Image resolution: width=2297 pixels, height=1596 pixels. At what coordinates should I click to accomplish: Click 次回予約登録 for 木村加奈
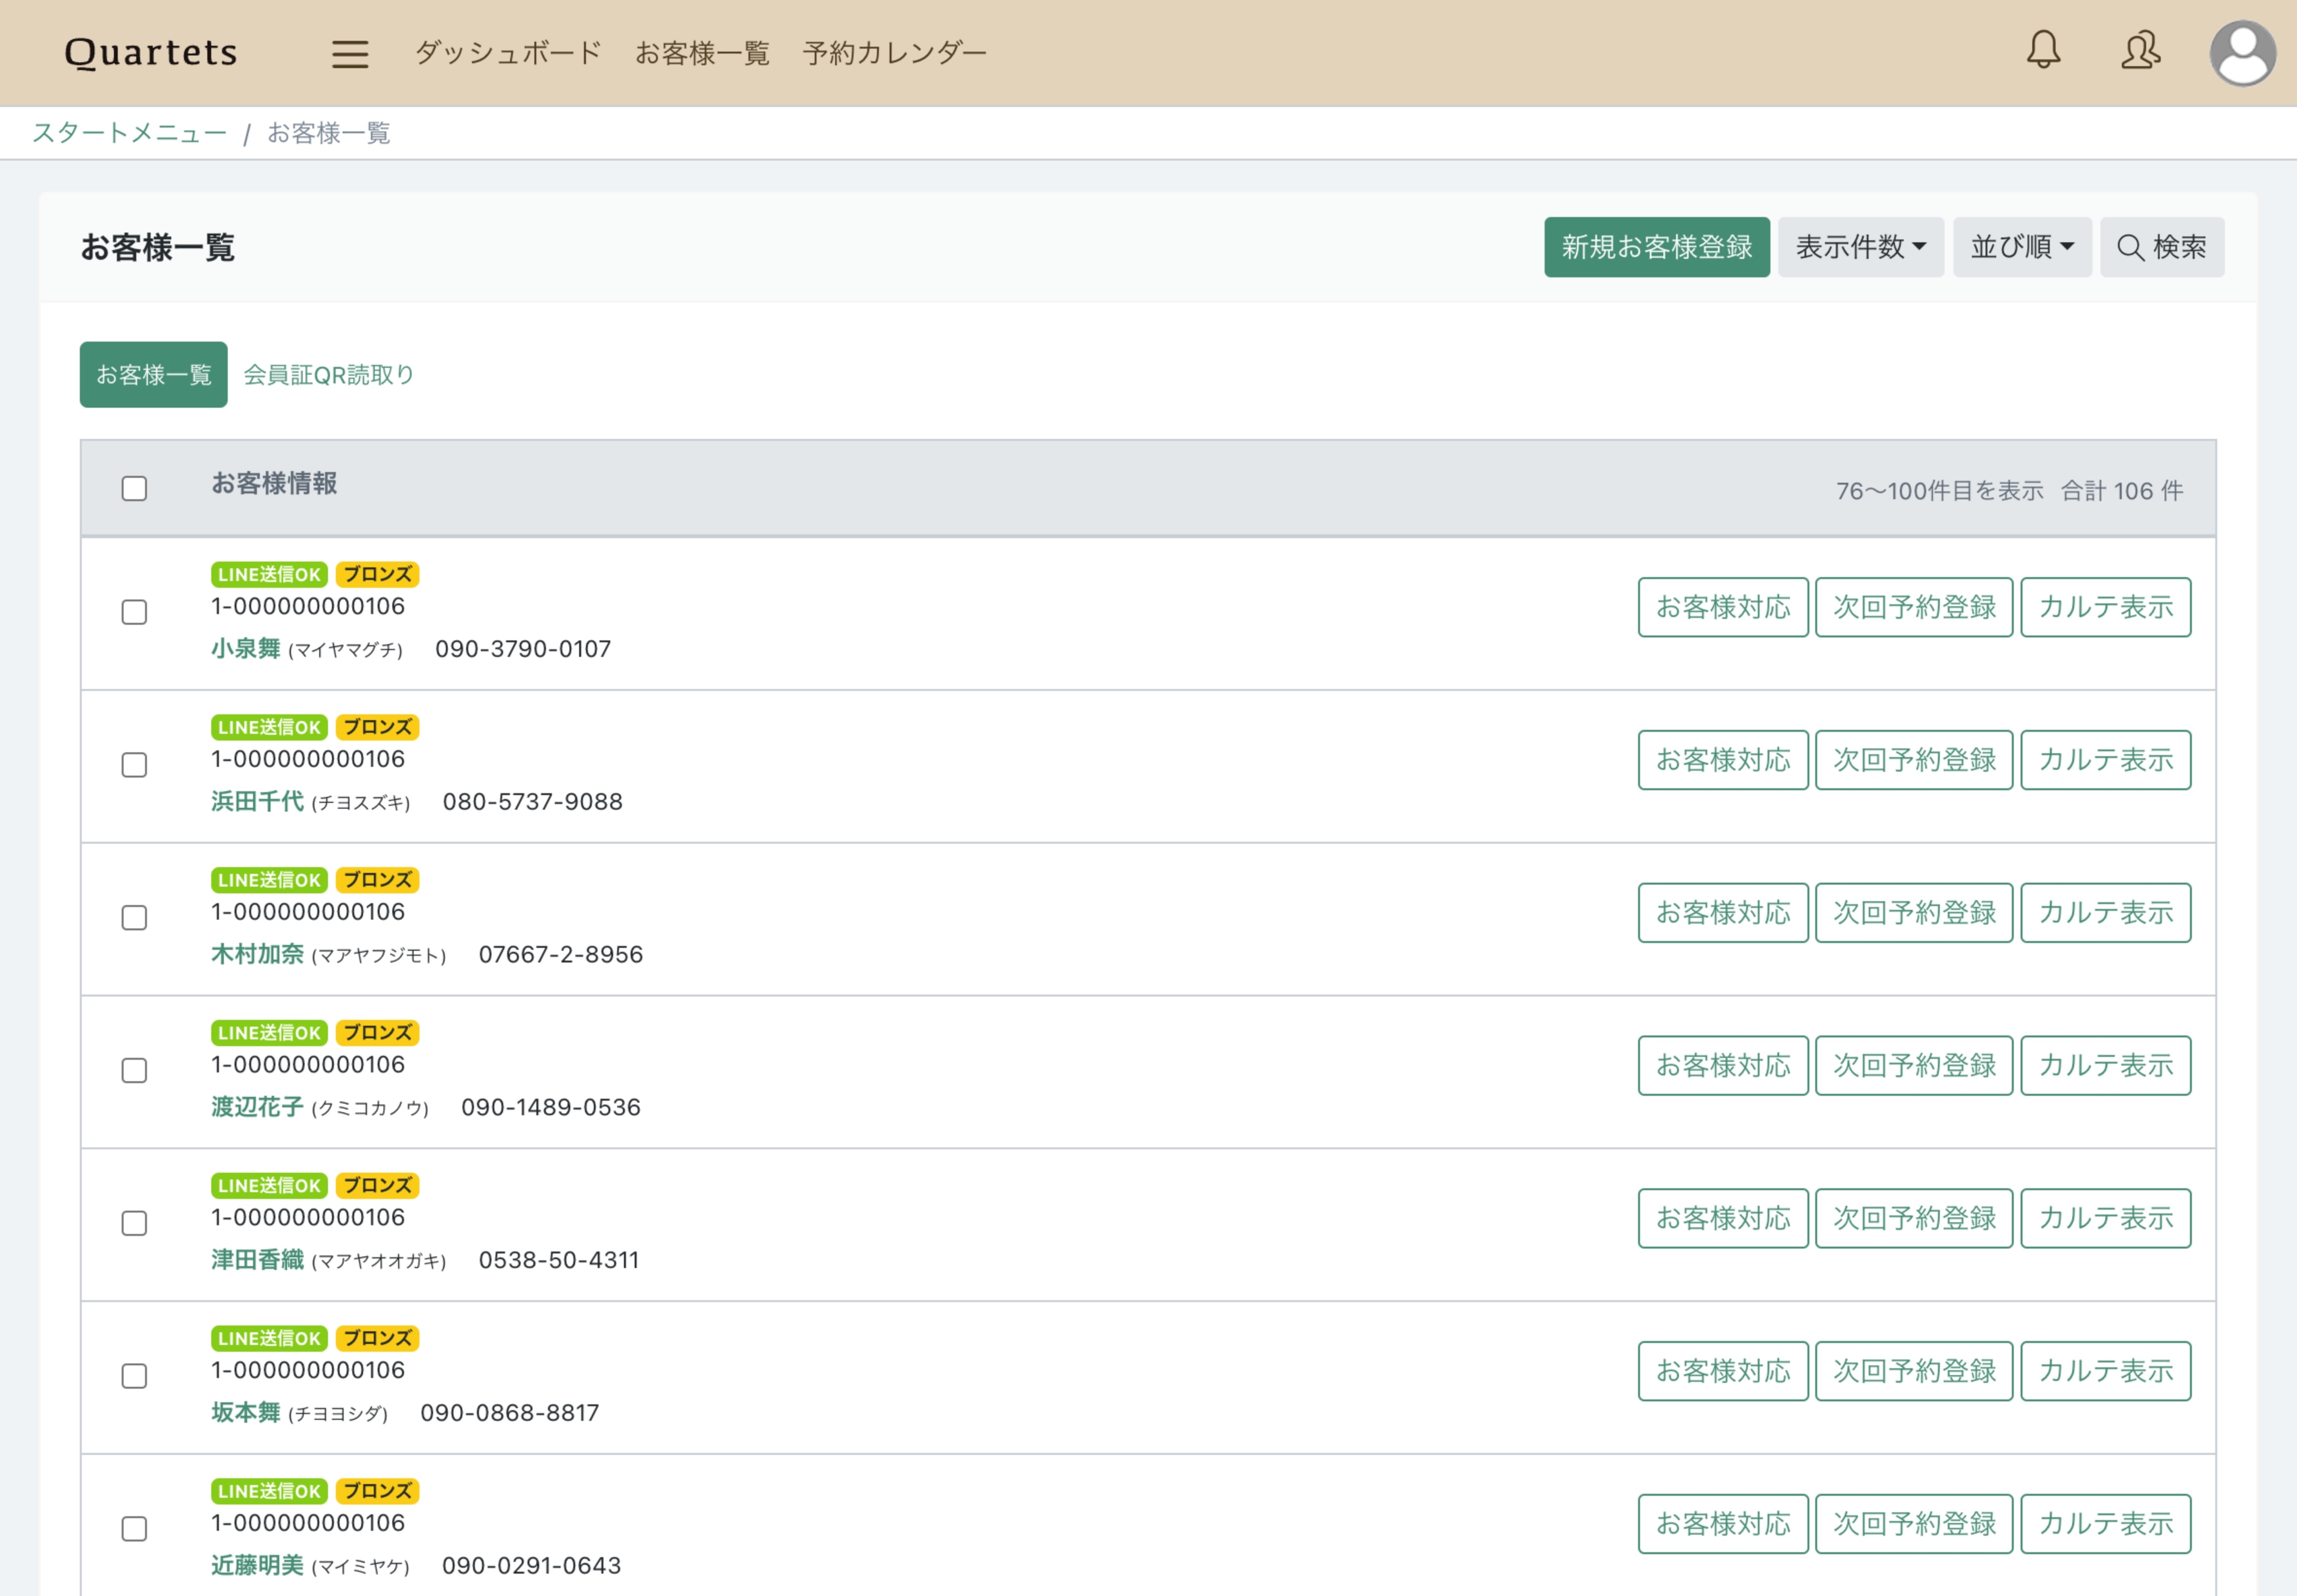click(1913, 912)
